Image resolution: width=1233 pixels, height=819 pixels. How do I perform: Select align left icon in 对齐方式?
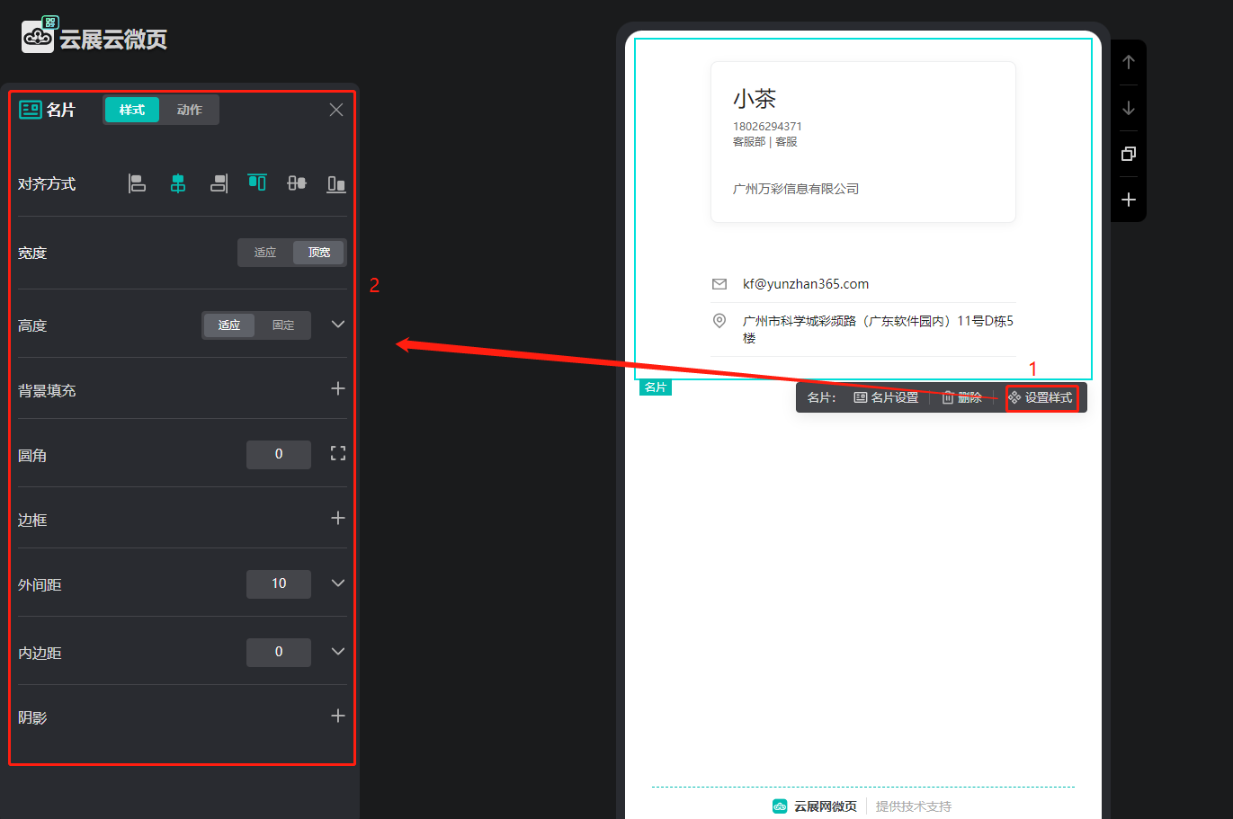[x=137, y=183]
